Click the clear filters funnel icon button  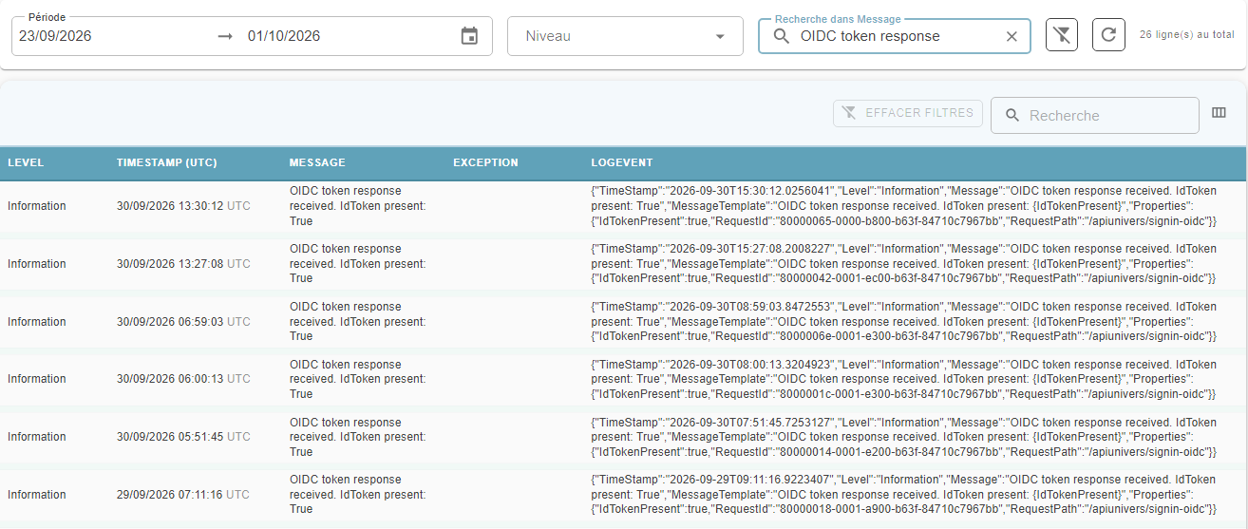1062,35
